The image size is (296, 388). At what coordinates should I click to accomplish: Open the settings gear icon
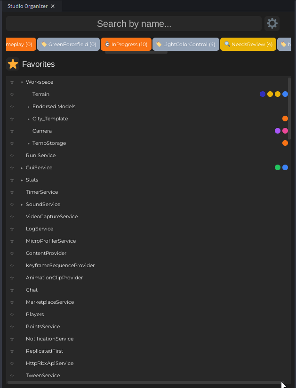pos(272,23)
